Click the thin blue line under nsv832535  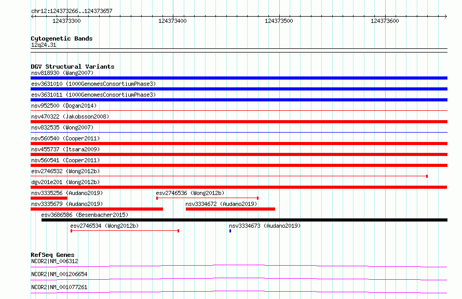pyautogui.click(x=239, y=132)
